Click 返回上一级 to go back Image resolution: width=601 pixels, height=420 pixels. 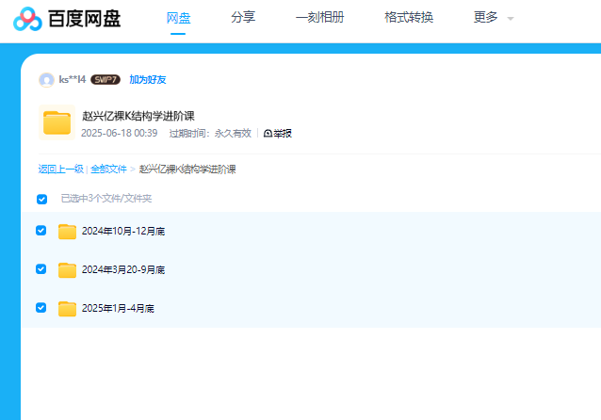click(x=60, y=170)
